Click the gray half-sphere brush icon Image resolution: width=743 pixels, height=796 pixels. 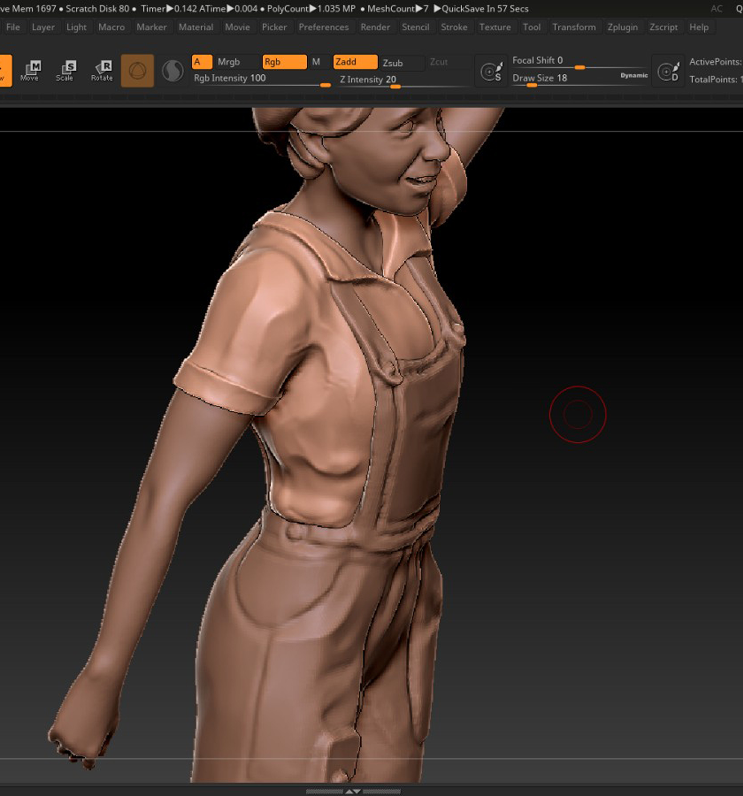(172, 71)
